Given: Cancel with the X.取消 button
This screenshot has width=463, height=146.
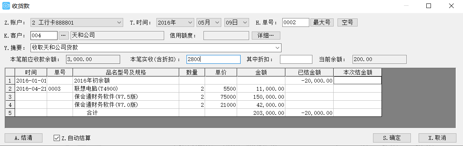Looking at the screenshot, I should click(x=437, y=138).
